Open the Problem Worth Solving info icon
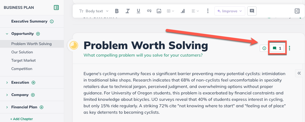This screenshot has height=122, width=305. tap(264, 48)
